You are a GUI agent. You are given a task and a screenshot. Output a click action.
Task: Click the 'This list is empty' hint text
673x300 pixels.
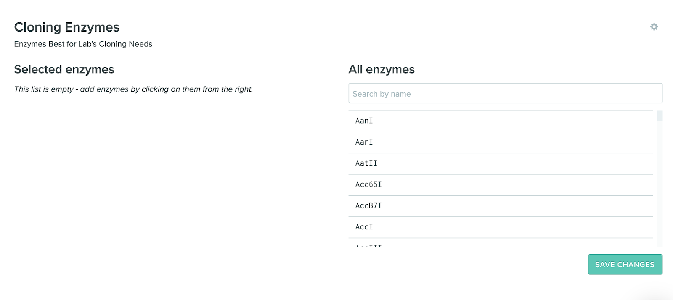[x=133, y=89]
